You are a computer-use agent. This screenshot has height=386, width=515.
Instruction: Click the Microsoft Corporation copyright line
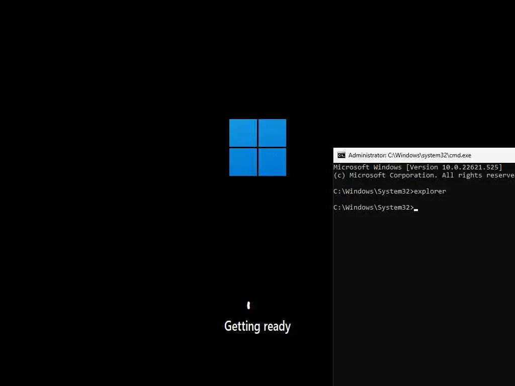coord(424,175)
